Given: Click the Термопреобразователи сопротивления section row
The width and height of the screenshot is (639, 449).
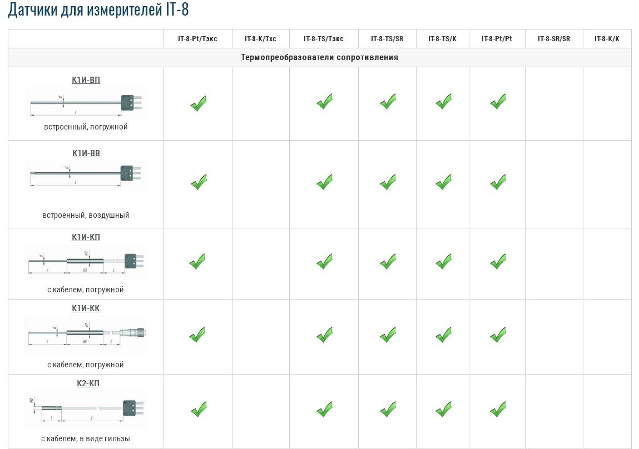Looking at the screenshot, I should [319, 57].
